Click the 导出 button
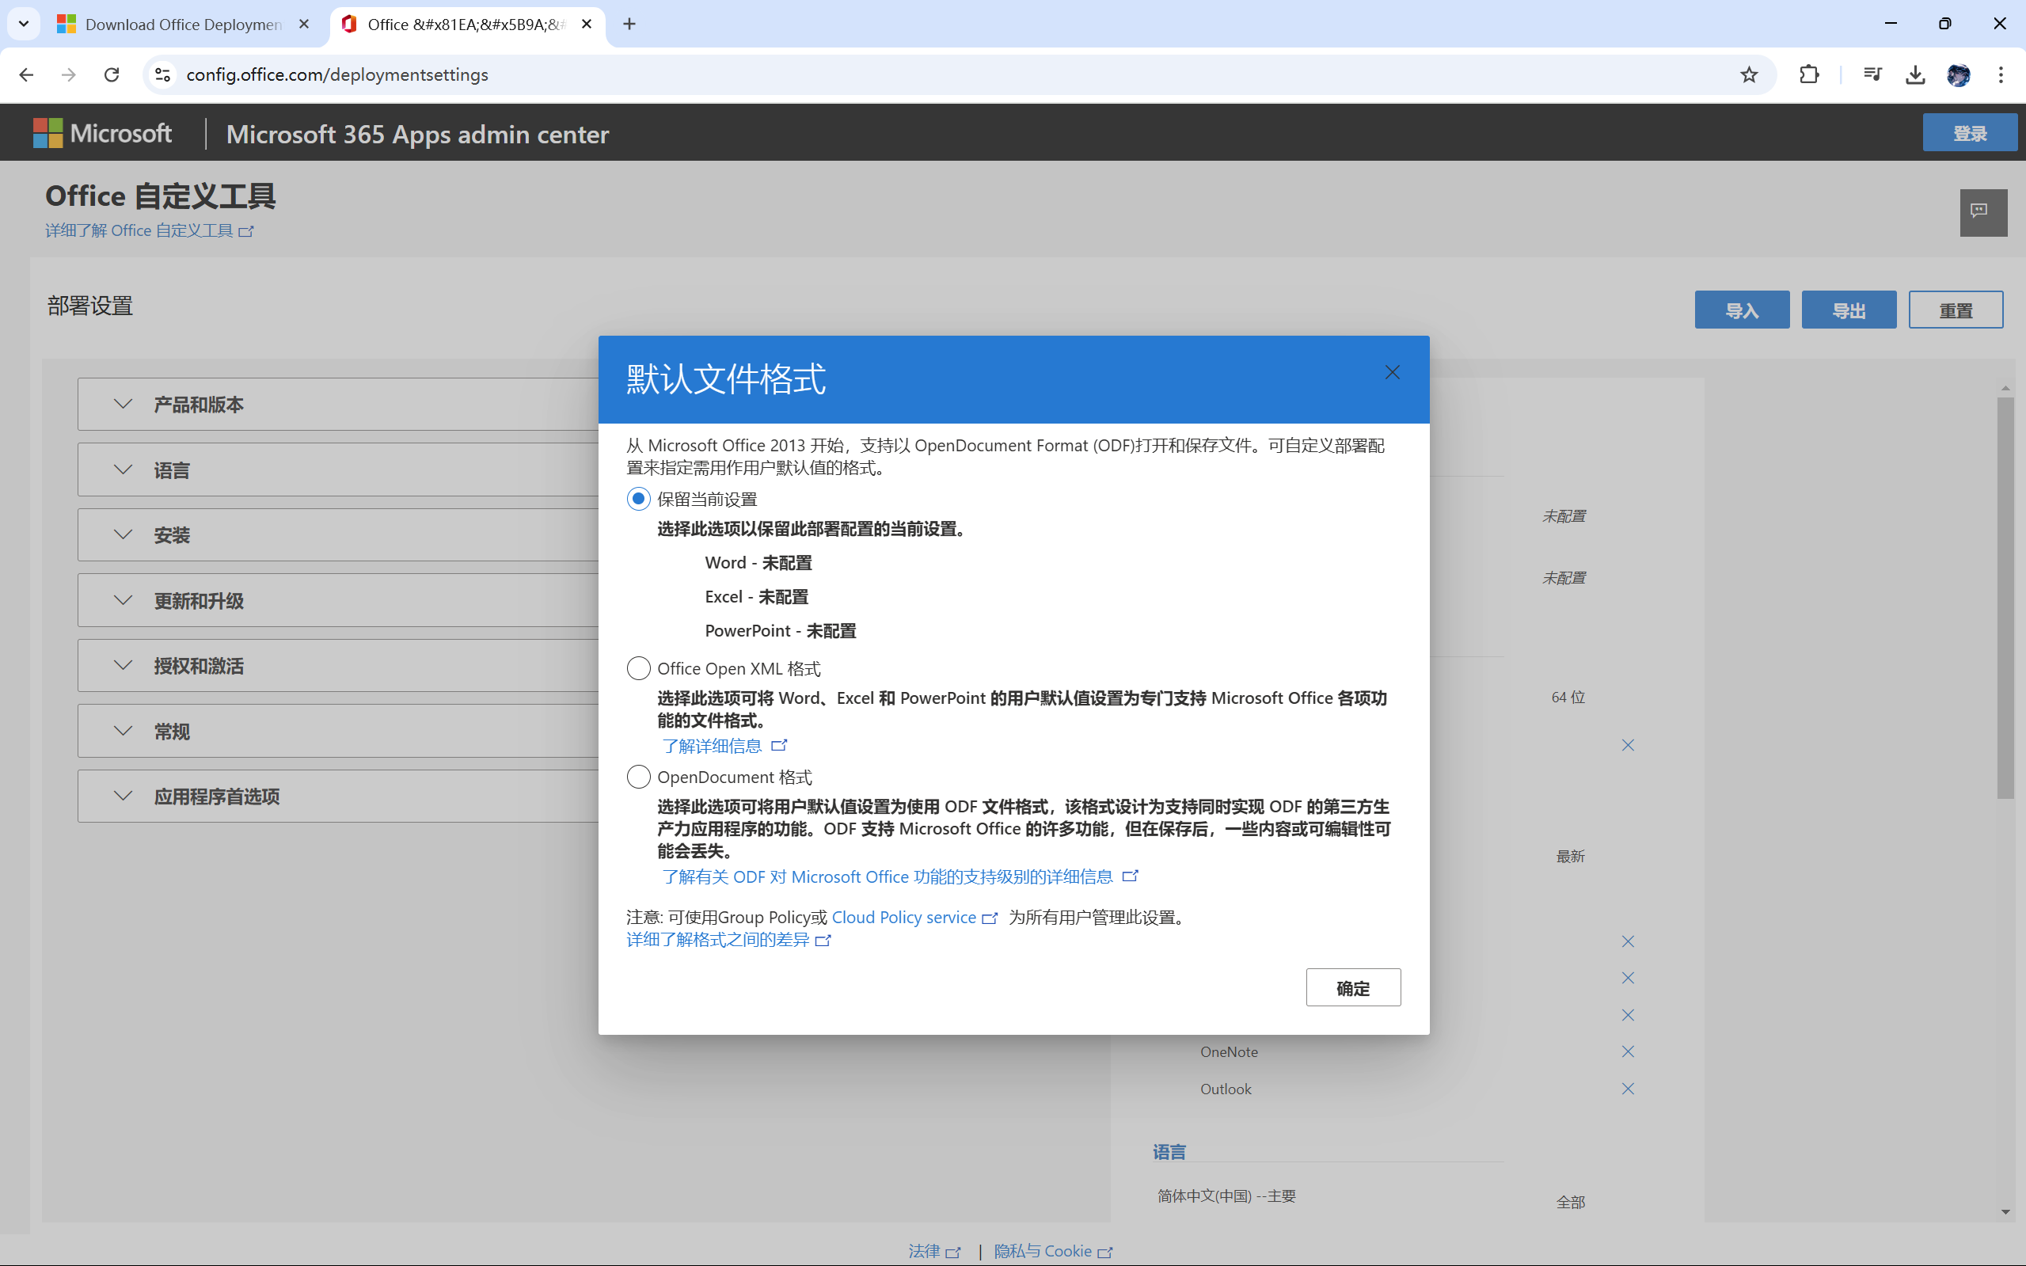The image size is (2026, 1266). [x=1849, y=310]
